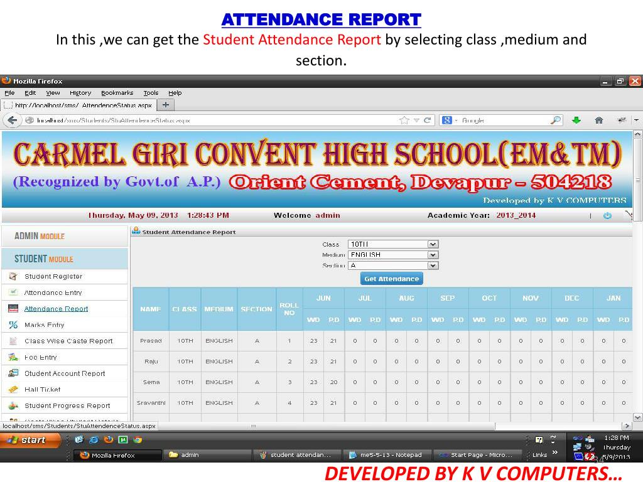
Task: Click the academic year 2013_2014 text
Action: pos(516,215)
